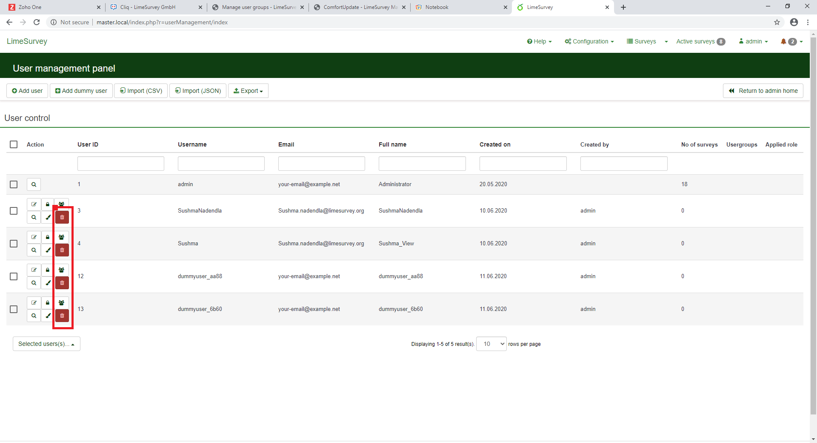This screenshot has height=443, width=817.
Task: Click edit pencil icon for user Sushma
Action: 34,237
